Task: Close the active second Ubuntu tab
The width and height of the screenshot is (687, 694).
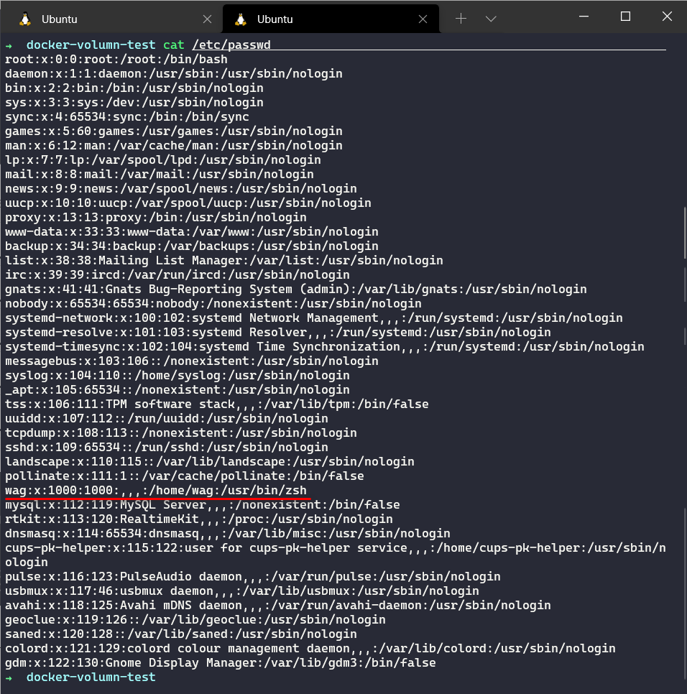Action: (x=423, y=19)
